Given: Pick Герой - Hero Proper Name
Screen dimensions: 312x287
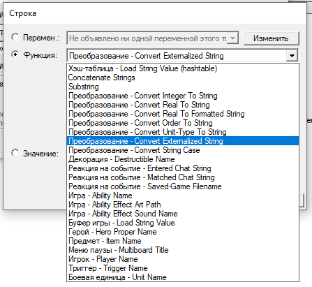Looking at the screenshot, I should (x=183, y=232).
